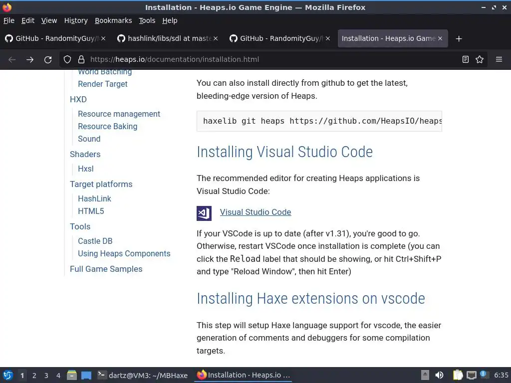Reload the current page
This screenshot has height=383, width=511.
pyautogui.click(x=48, y=60)
